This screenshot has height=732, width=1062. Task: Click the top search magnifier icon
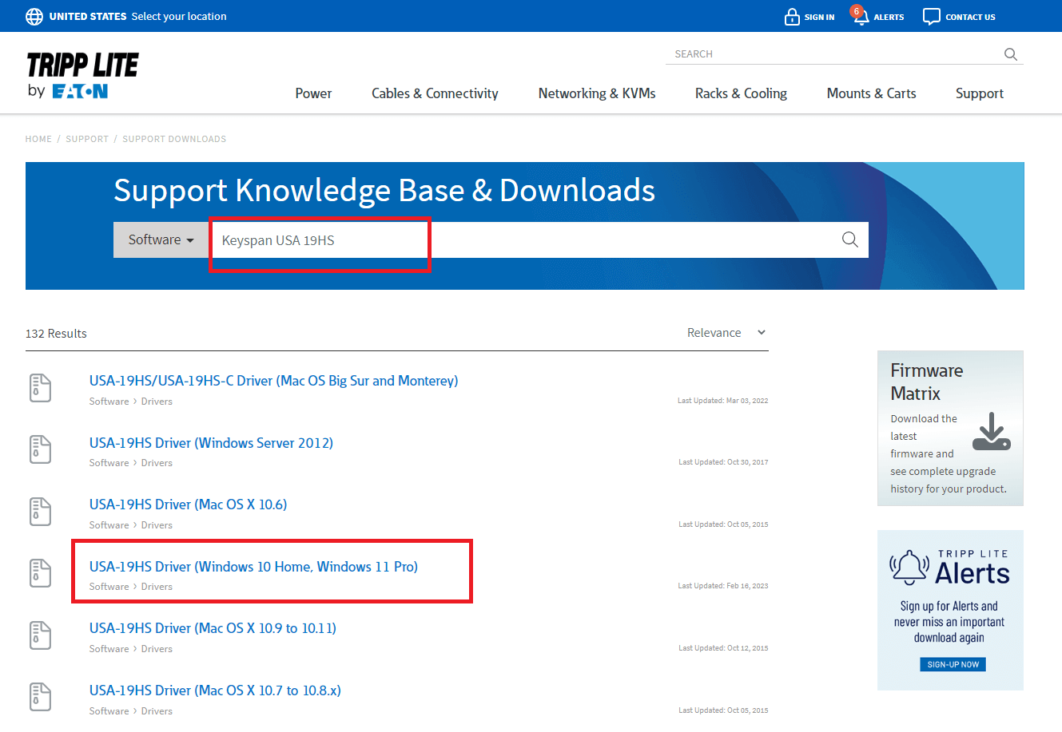[x=1010, y=54]
